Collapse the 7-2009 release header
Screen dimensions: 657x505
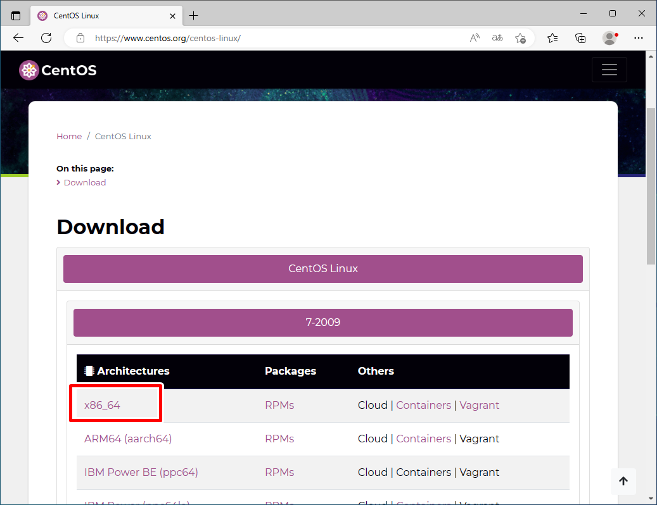click(x=322, y=322)
